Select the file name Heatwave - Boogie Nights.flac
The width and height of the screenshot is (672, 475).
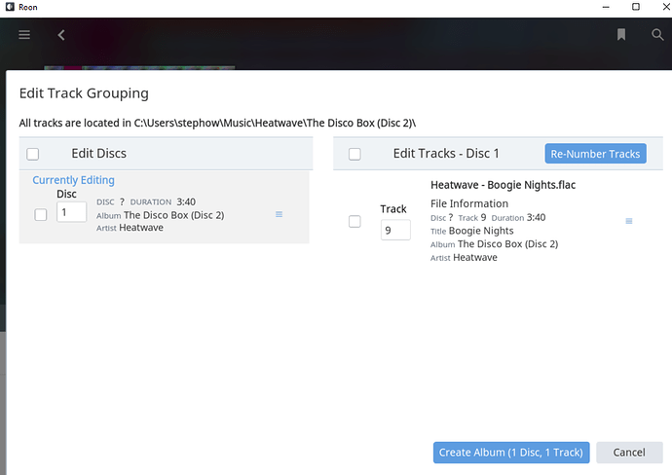[x=503, y=185]
